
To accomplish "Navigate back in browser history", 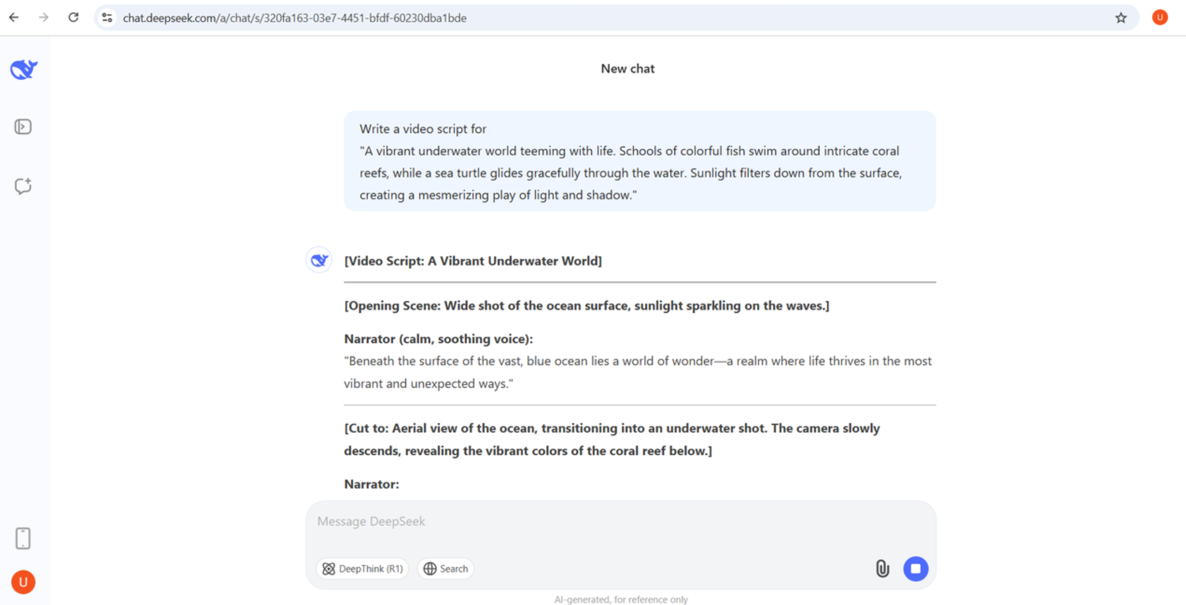I will coord(14,17).
